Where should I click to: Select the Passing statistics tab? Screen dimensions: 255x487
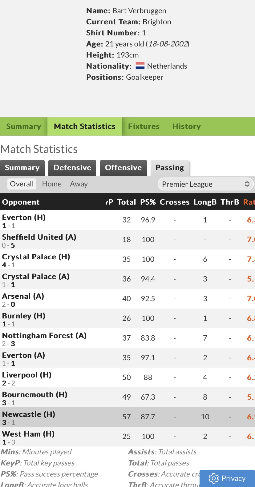point(170,168)
